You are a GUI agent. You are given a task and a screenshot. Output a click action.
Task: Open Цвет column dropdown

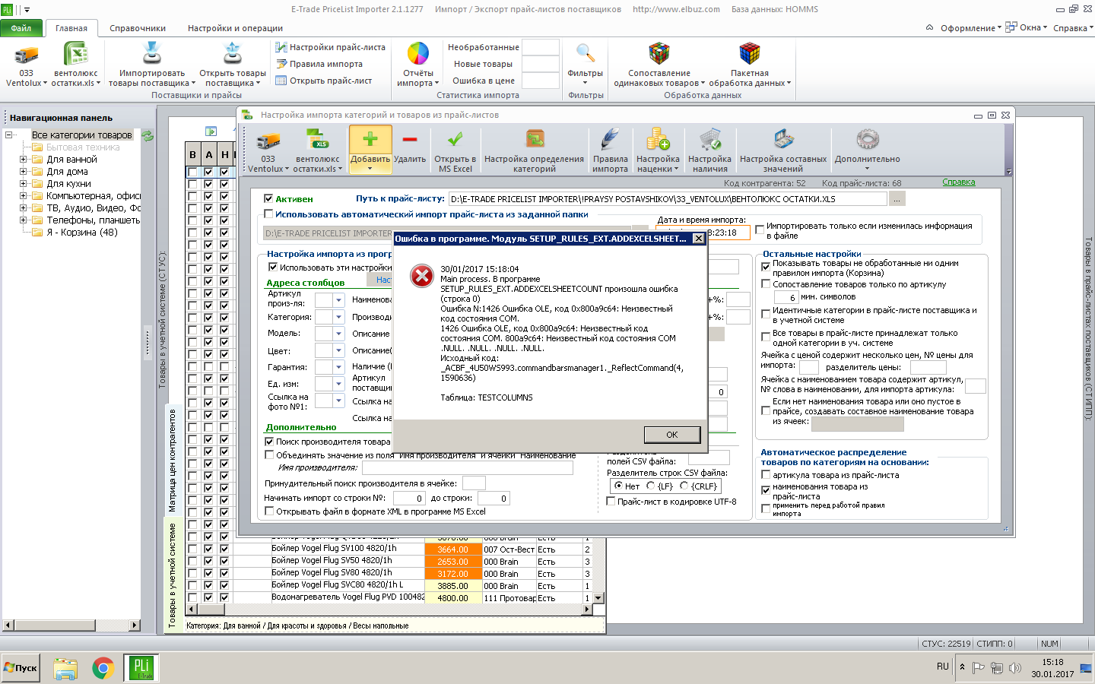click(x=339, y=350)
